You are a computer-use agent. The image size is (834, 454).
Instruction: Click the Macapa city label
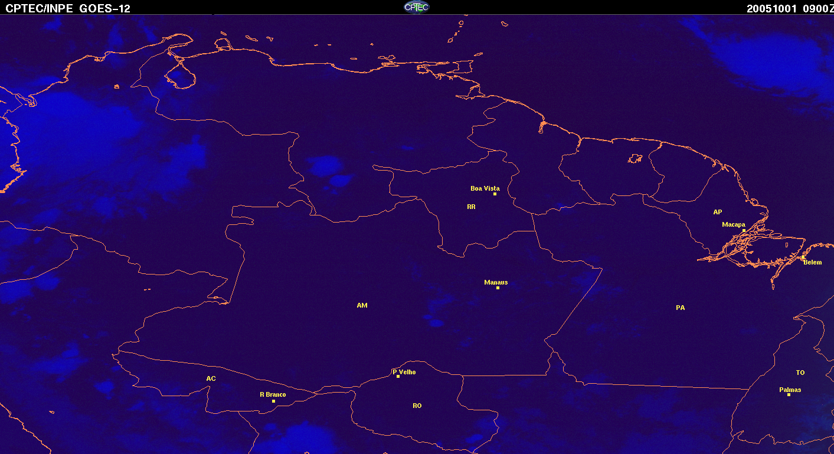734,224
